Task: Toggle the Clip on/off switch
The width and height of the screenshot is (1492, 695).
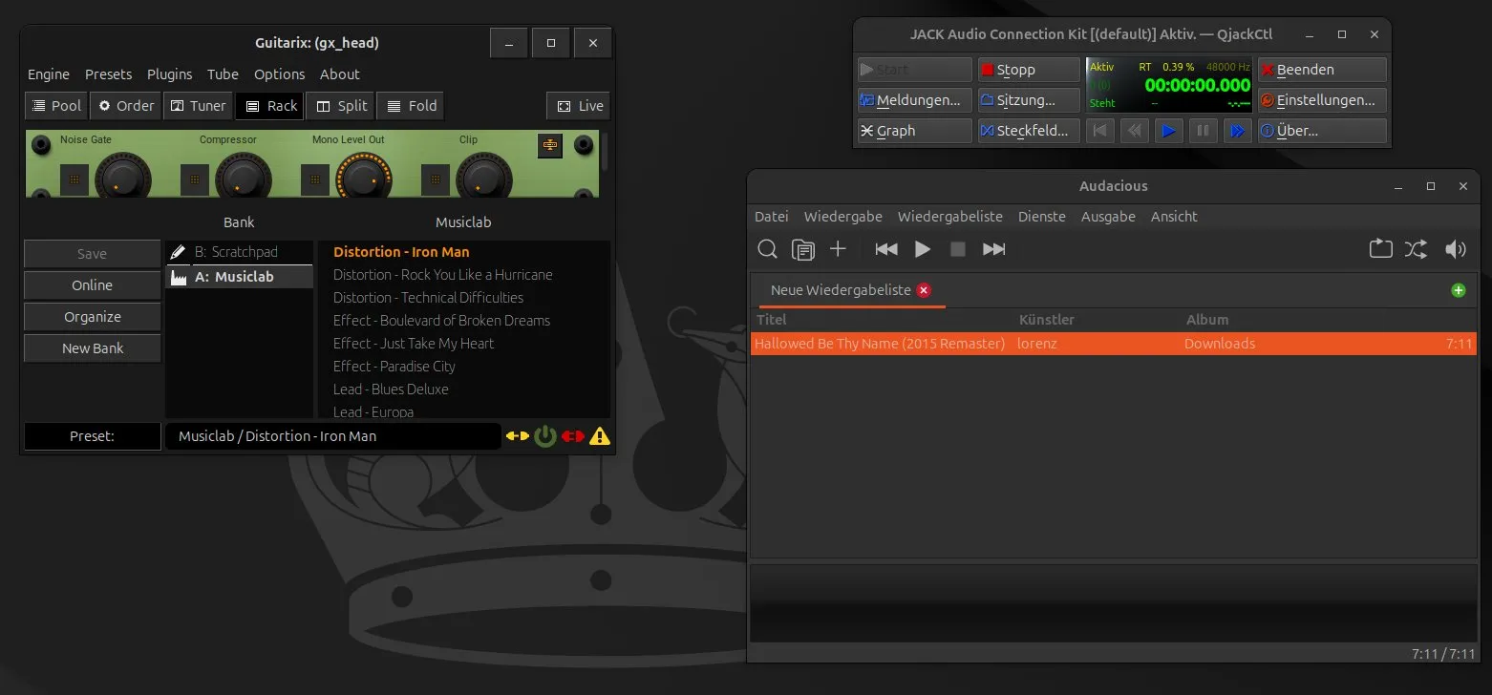Action: [436, 179]
